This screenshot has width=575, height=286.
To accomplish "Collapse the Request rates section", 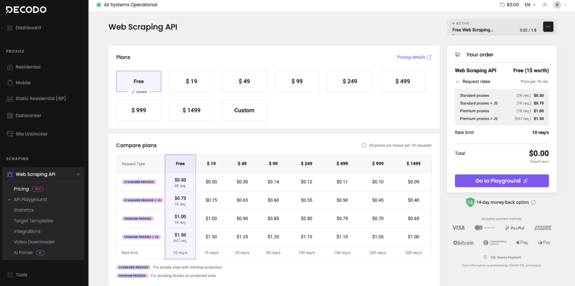I will (x=457, y=81).
